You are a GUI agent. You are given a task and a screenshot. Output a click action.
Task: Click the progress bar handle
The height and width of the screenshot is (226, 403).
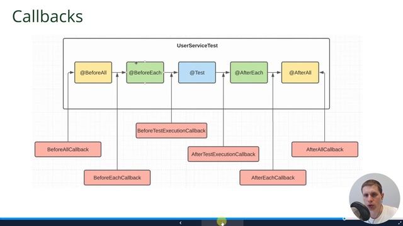coord(344,218)
